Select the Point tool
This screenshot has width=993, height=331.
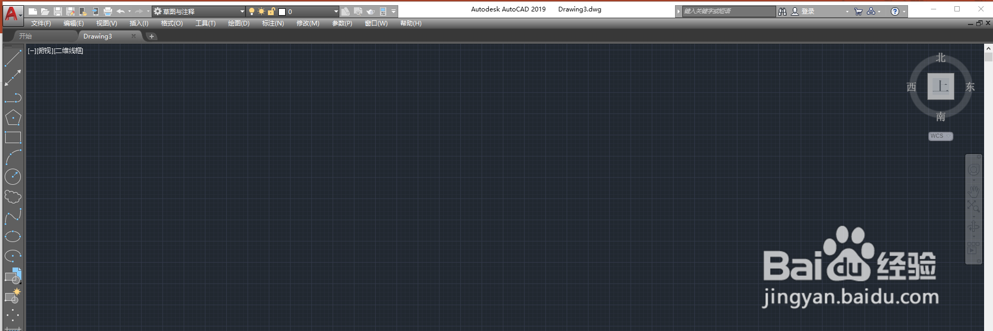click(13, 314)
